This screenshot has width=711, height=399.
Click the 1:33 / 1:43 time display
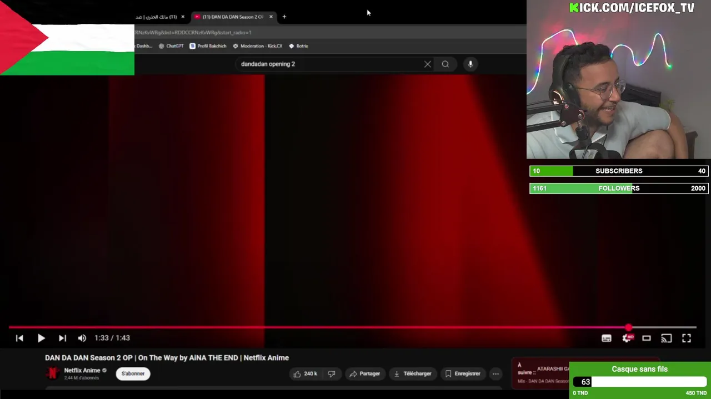tap(112, 338)
